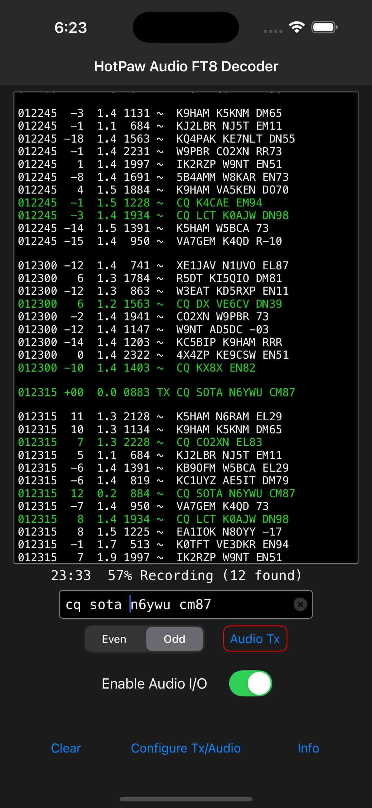The image size is (372, 808).
Task: Tap the 6:23 clock in the status bar
Action: 70,28
